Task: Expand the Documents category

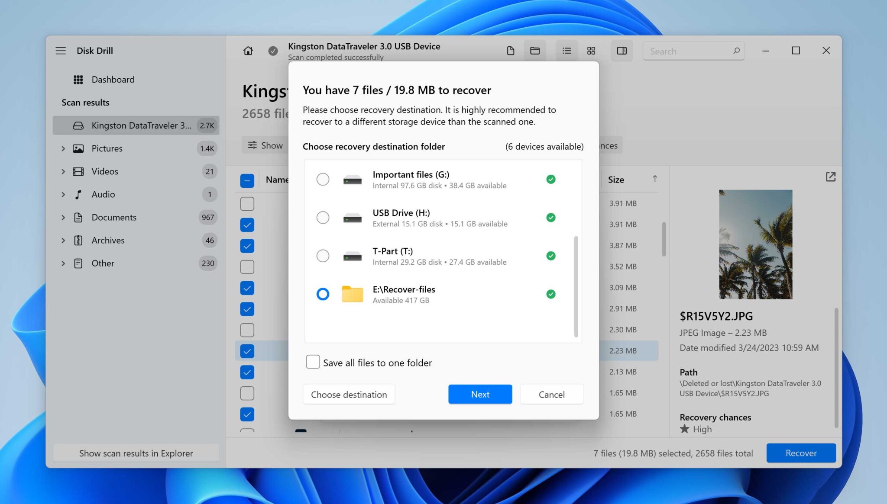Action: (63, 217)
